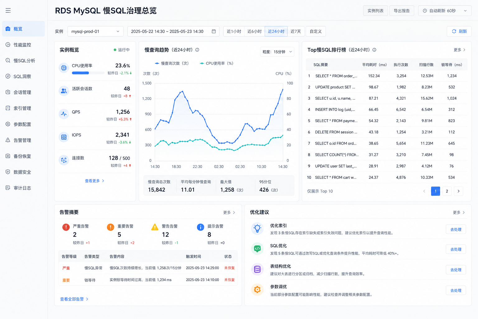478x319 pixels.
Task: Select the 近1小时 time range
Action: [x=234, y=31]
